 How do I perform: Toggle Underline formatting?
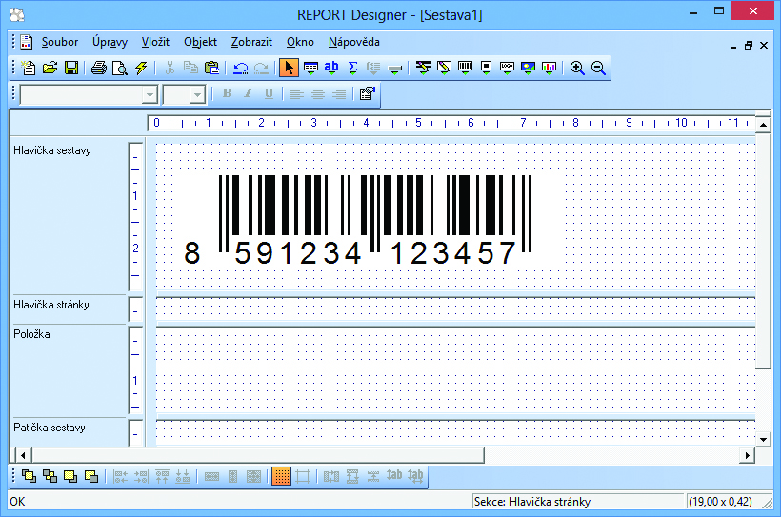coord(269,93)
